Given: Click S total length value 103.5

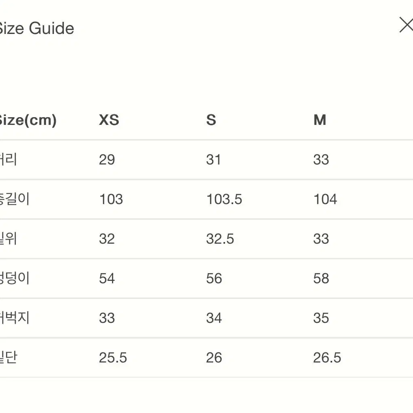Looking at the screenshot, I should point(224,199).
